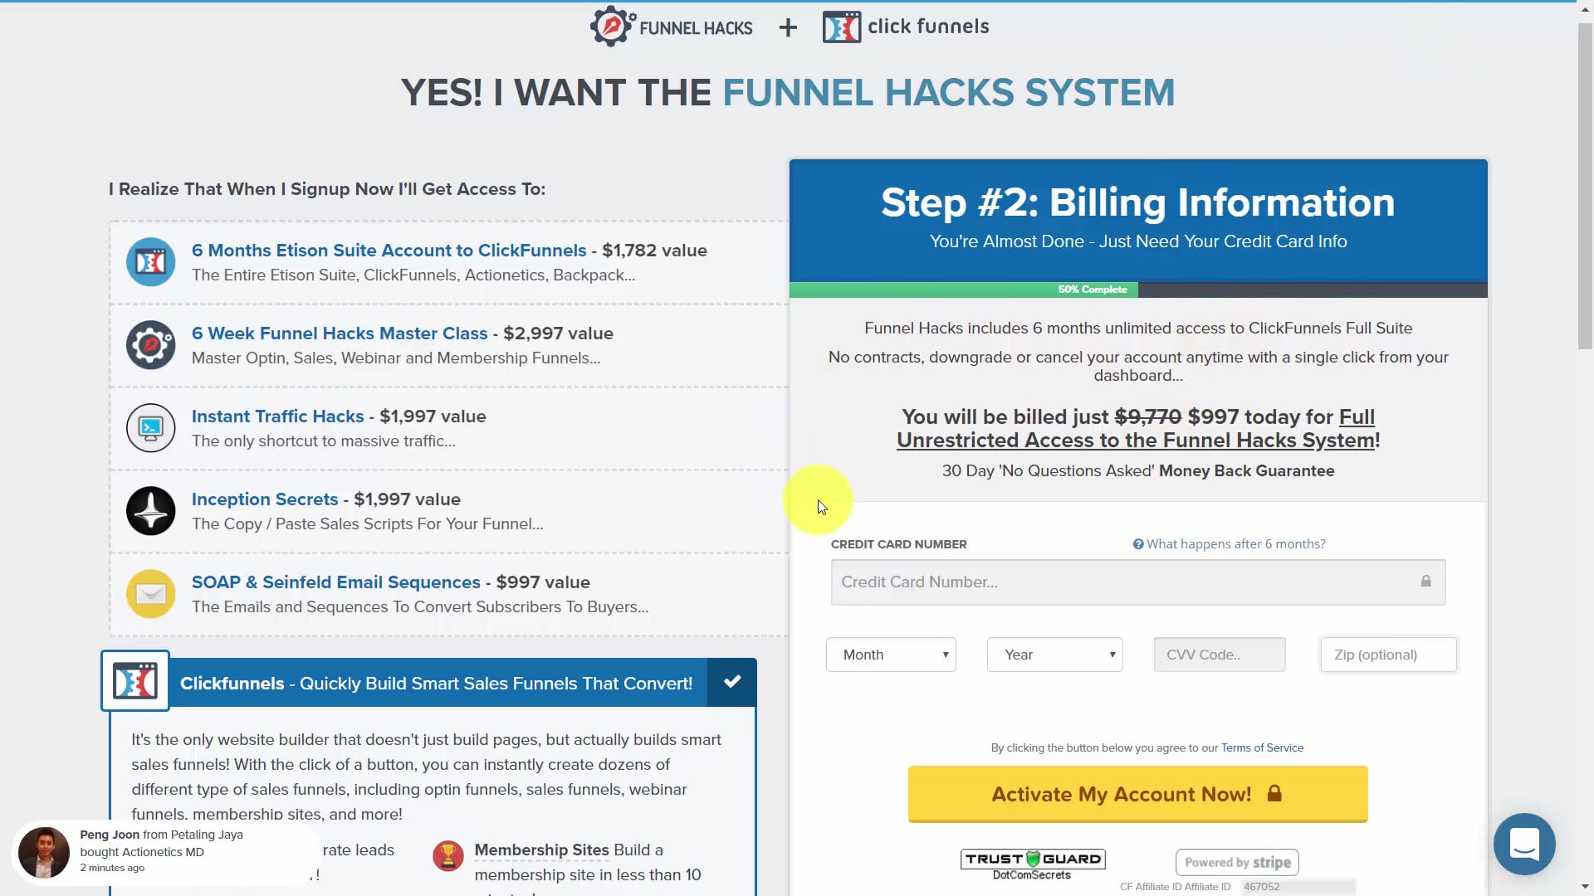
Task: Focus the CVV Code field
Action: [1220, 655]
